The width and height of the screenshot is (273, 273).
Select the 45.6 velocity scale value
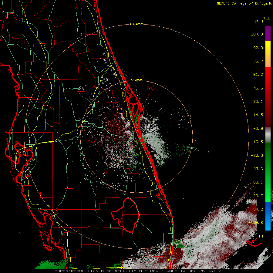click(258, 88)
